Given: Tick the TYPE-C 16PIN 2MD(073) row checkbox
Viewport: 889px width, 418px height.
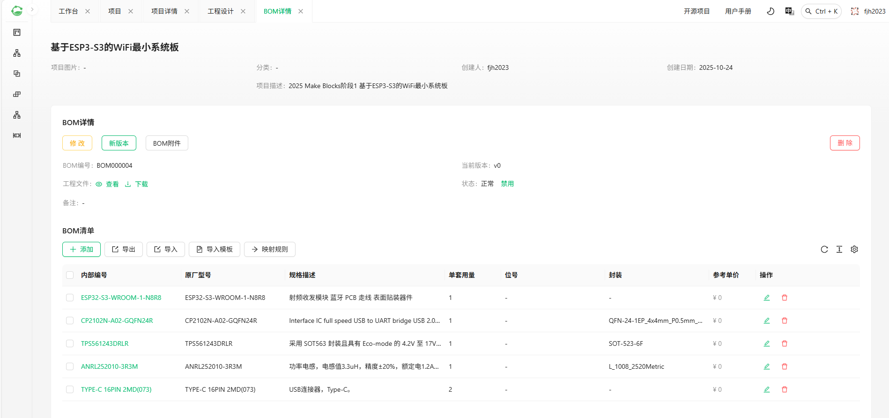Looking at the screenshot, I should pos(70,389).
